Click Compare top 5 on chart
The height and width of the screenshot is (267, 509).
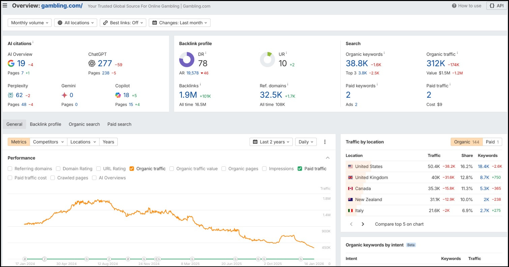(399, 224)
